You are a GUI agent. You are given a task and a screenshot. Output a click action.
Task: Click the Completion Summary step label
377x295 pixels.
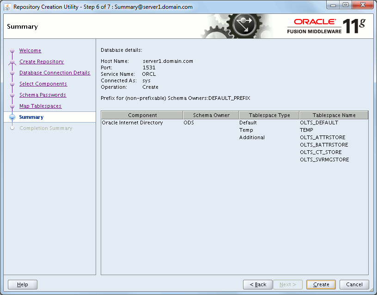point(46,128)
